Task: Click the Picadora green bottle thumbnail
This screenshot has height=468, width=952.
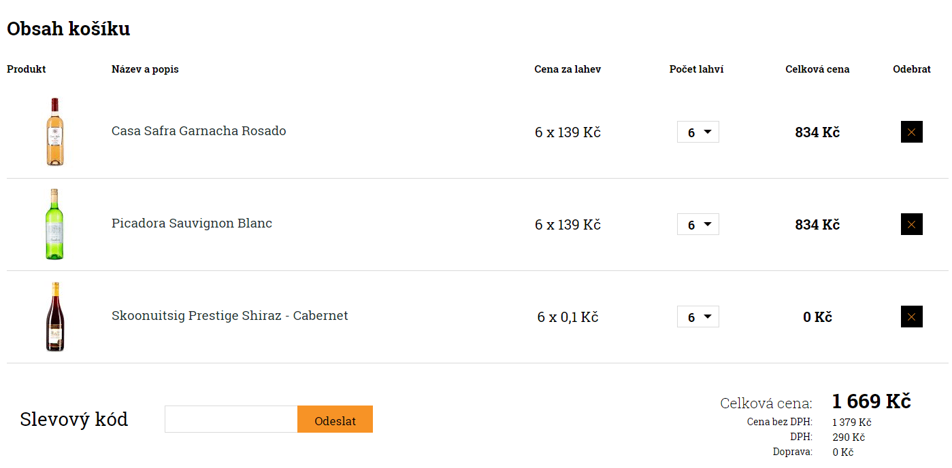Action: tap(55, 224)
